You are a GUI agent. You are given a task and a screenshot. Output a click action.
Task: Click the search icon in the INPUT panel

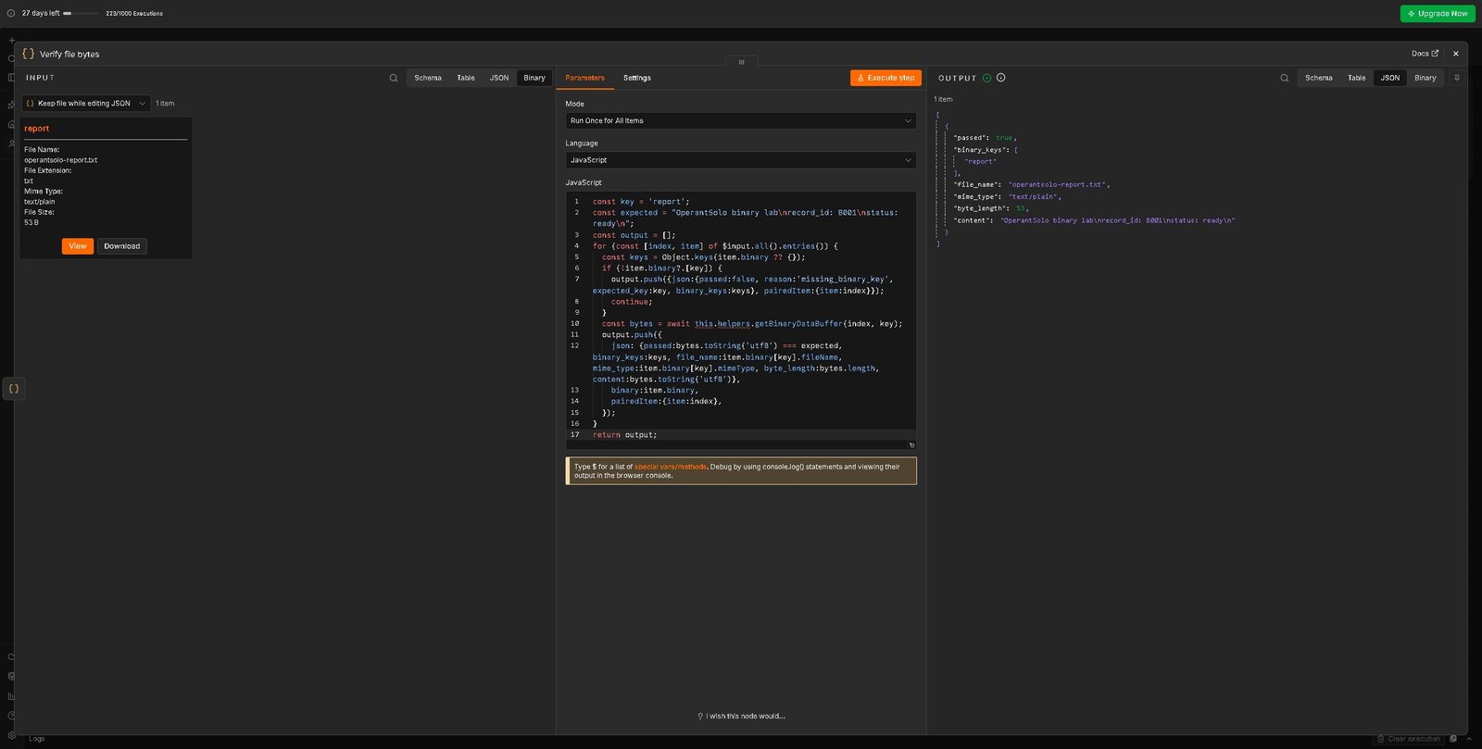tap(394, 78)
